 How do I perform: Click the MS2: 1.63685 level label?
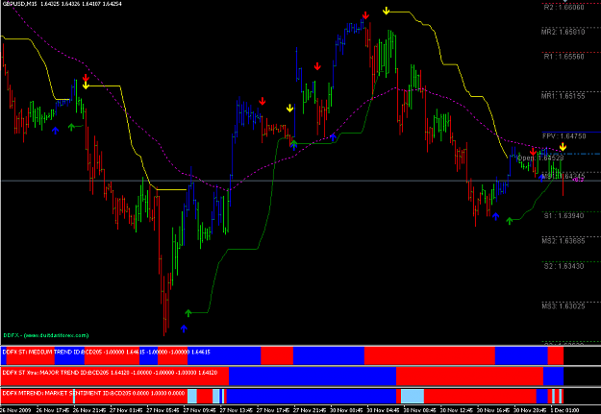[x=563, y=241]
